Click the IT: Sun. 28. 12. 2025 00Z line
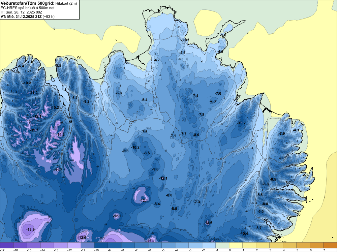337x252 pixels. coord(22,12)
